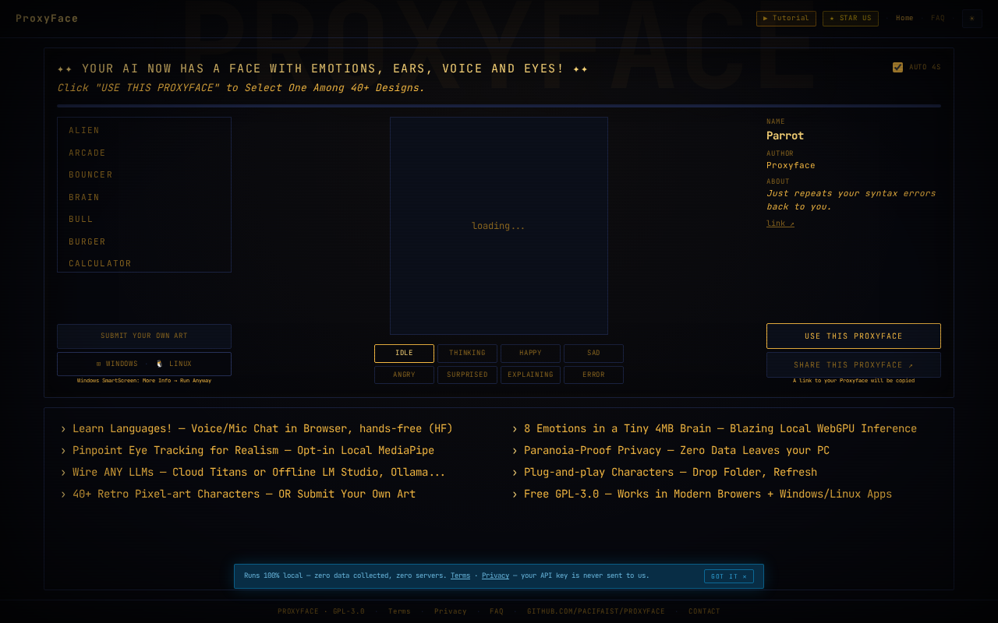998x623 pixels.
Task: Dismiss the notice with GOT IT ×
Action: 729,576
